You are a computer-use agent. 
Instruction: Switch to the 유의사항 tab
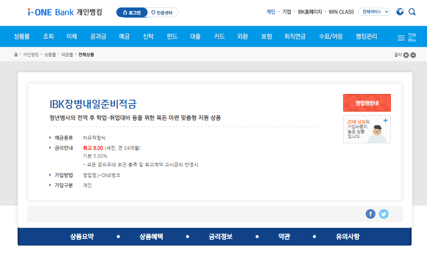348,237
